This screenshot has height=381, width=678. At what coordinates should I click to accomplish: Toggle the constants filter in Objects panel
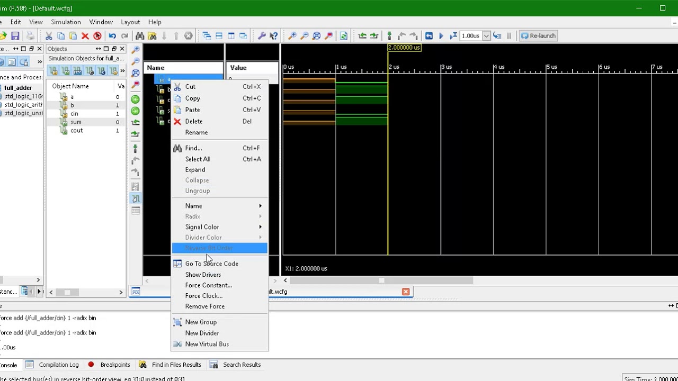[x=102, y=71]
